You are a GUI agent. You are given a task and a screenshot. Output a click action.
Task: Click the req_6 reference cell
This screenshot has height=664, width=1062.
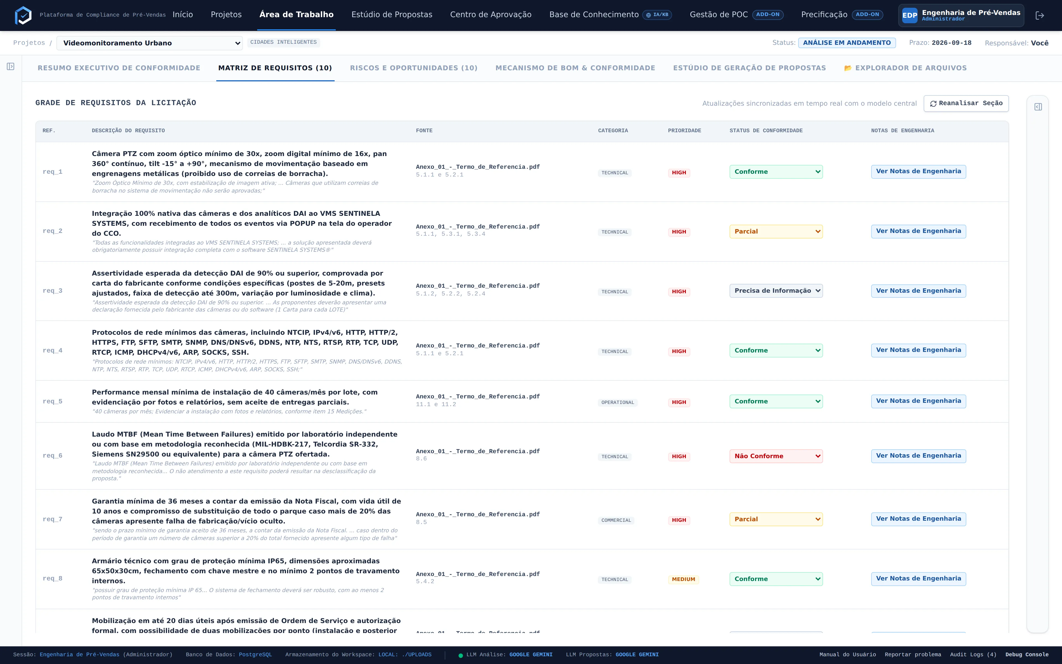(x=52, y=456)
